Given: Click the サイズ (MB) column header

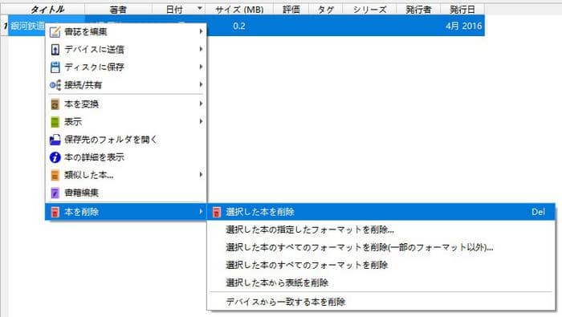Looking at the screenshot, I should click(x=239, y=10).
